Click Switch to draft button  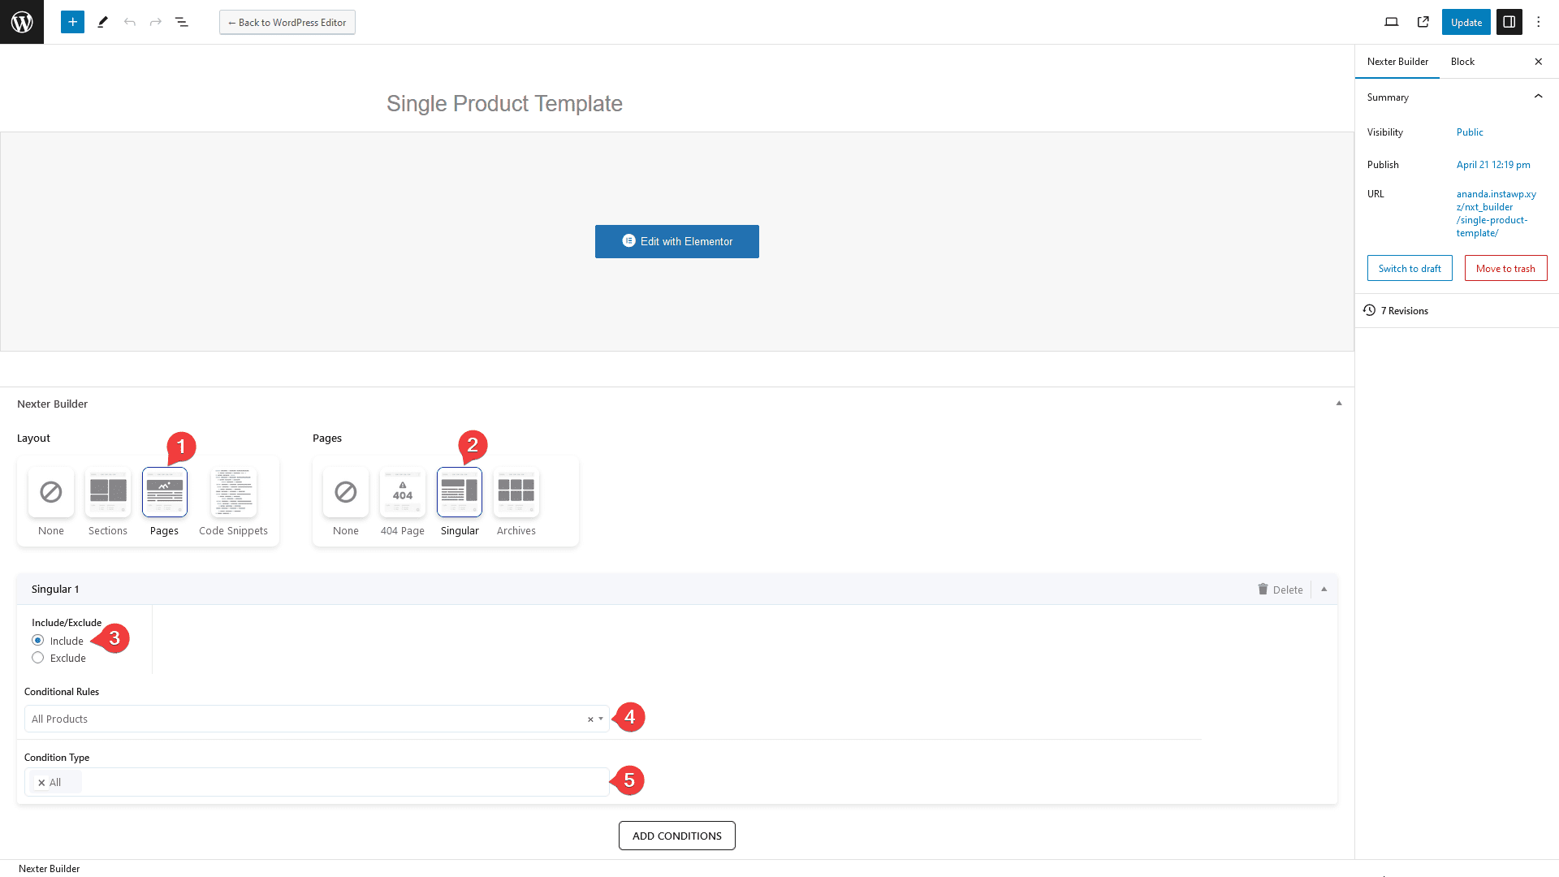tap(1409, 268)
